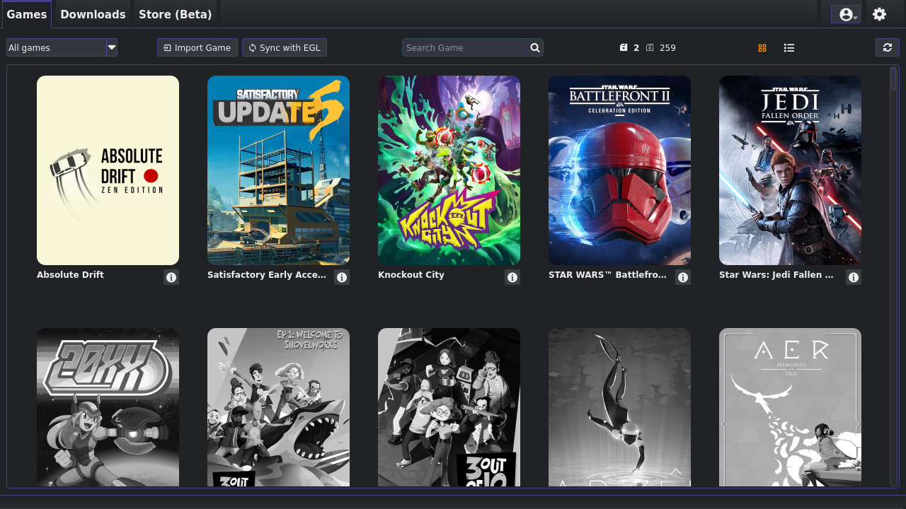Select the Absolute Drift Zen Edition cover

point(108,170)
